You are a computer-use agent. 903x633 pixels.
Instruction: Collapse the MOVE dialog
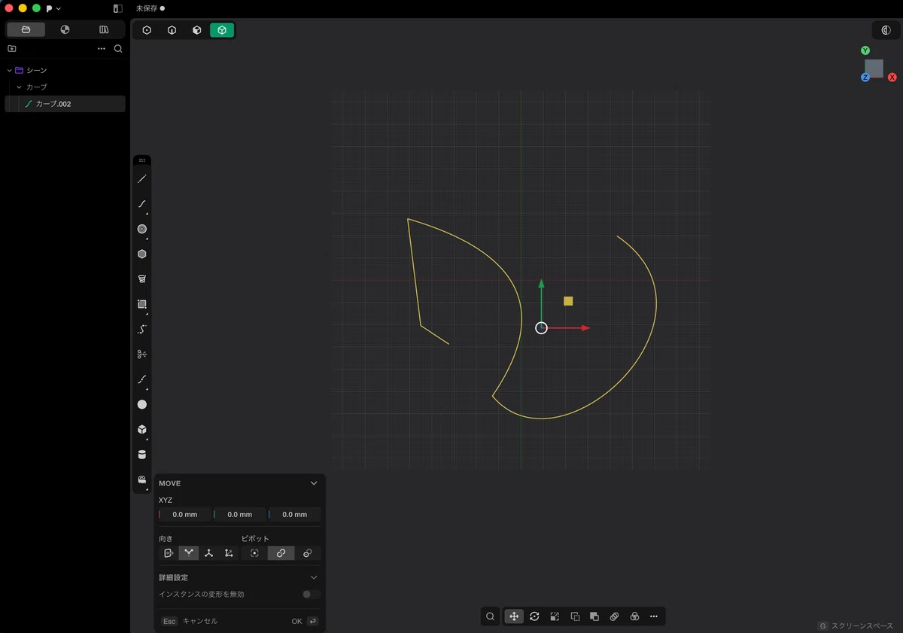click(314, 483)
